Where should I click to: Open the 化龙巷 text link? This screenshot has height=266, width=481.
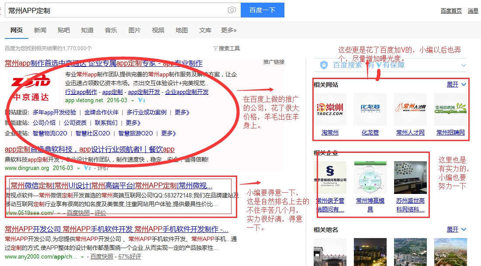(x=370, y=132)
